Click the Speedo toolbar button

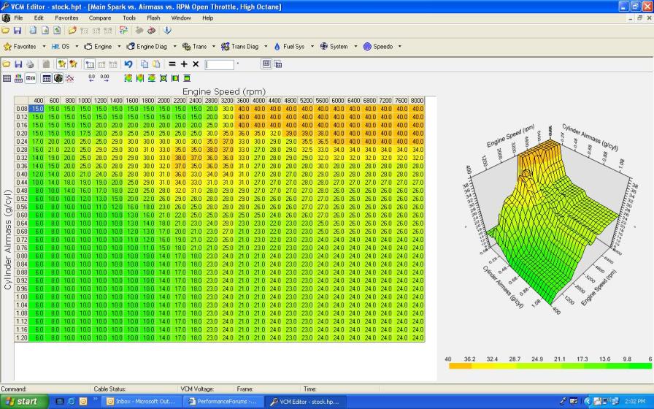(378, 46)
